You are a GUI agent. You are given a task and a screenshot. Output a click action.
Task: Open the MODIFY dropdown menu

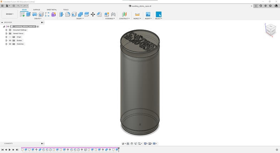(x=80, y=19)
